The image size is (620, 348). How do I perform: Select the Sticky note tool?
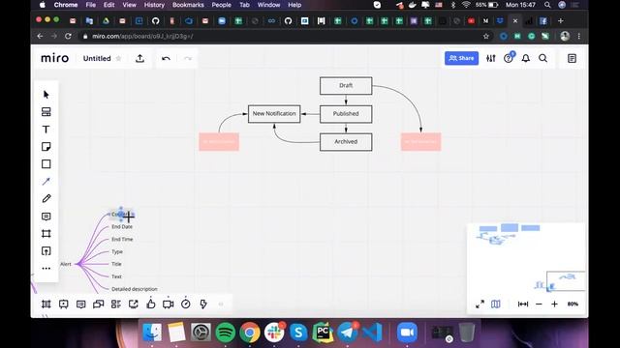(46, 147)
